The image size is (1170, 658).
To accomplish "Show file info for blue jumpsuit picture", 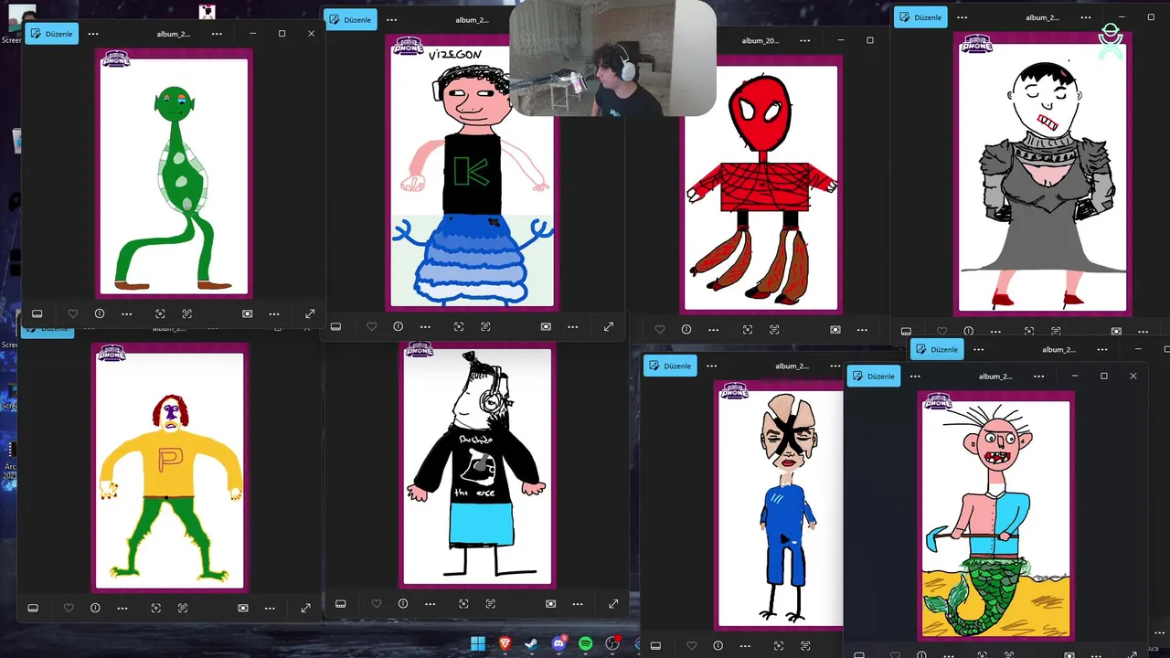I will click(718, 645).
